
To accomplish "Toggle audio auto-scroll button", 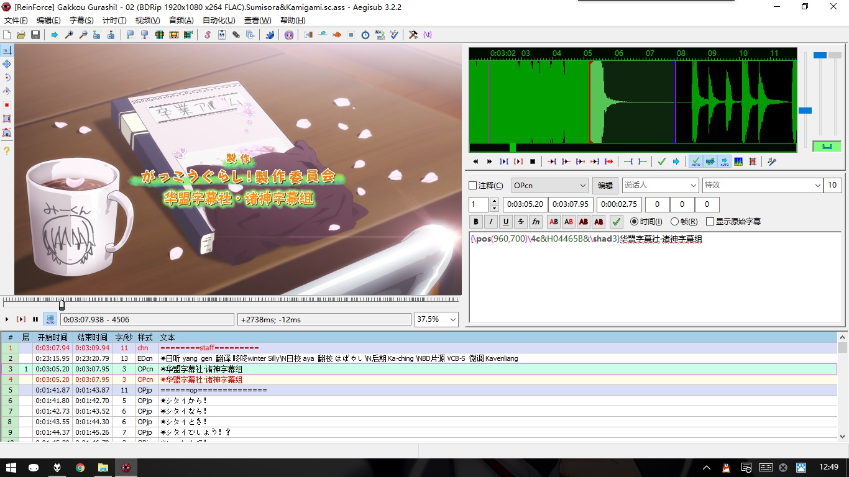I will [x=725, y=161].
